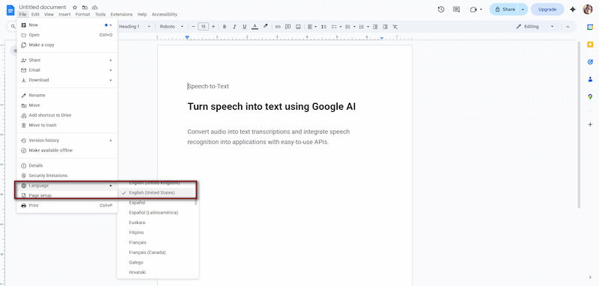Star the Untitled document

click(x=75, y=7)
